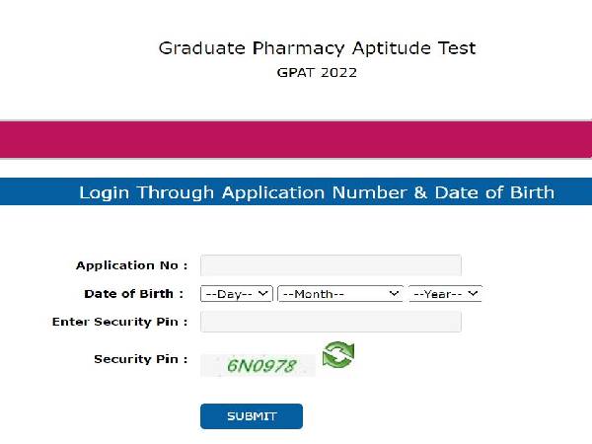Click the GPAT 2022 subtitle text

point(317,74)
